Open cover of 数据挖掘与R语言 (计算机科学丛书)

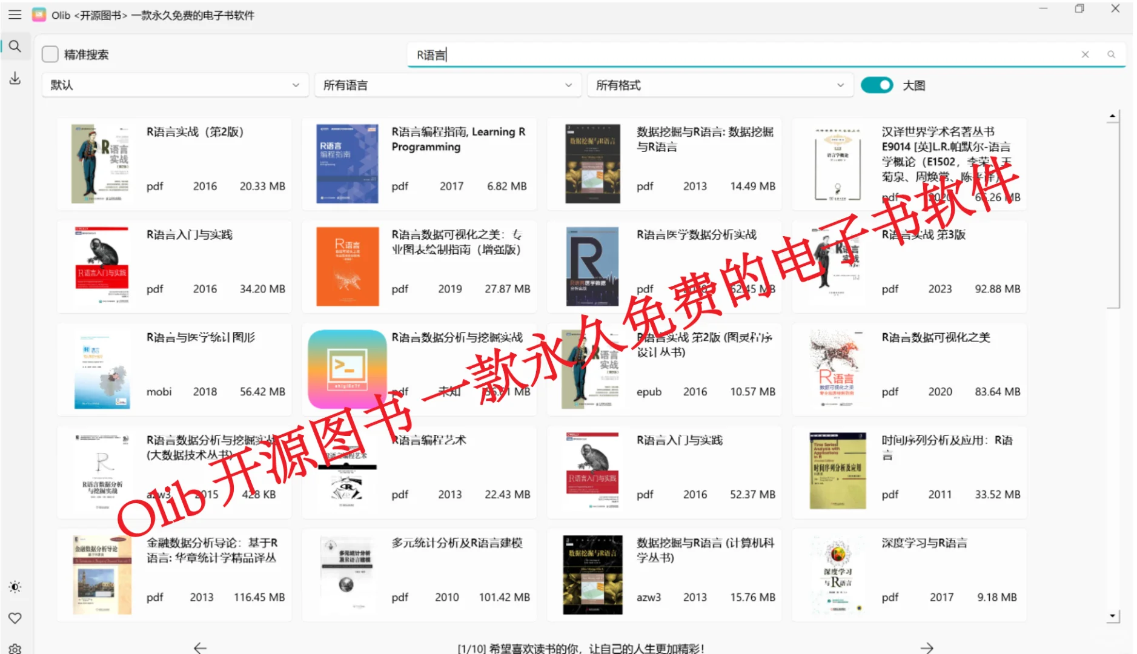click(x=592, y=574)
